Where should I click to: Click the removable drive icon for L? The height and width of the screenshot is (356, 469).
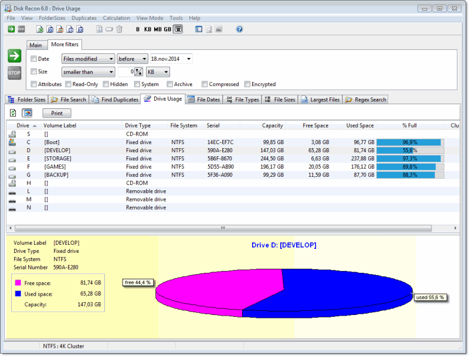tap(12, 193)
